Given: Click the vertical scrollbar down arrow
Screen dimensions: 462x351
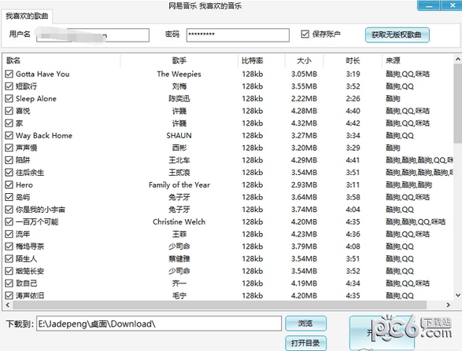Looking at the screenshot, I should [457, 294].
